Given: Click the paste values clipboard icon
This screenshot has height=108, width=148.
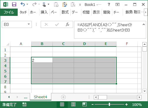Looking at the screenshot, I should tap(56, 4).
